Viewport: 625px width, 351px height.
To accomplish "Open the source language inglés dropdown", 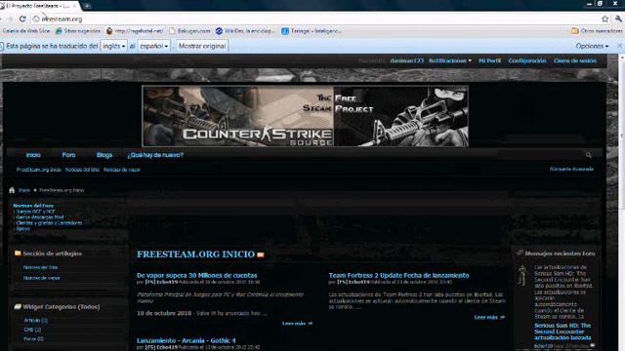I will point(113,46).
